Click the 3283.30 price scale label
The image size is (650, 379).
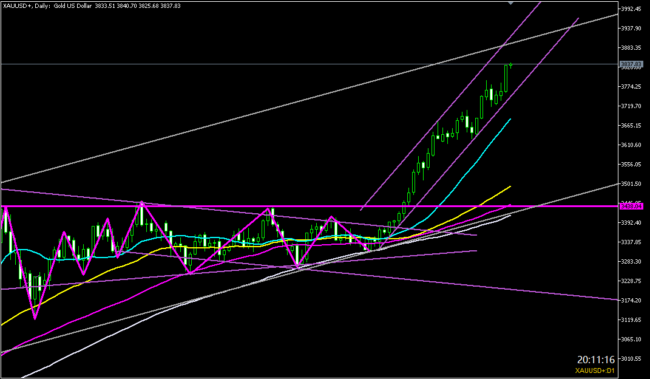click(631, 262)
